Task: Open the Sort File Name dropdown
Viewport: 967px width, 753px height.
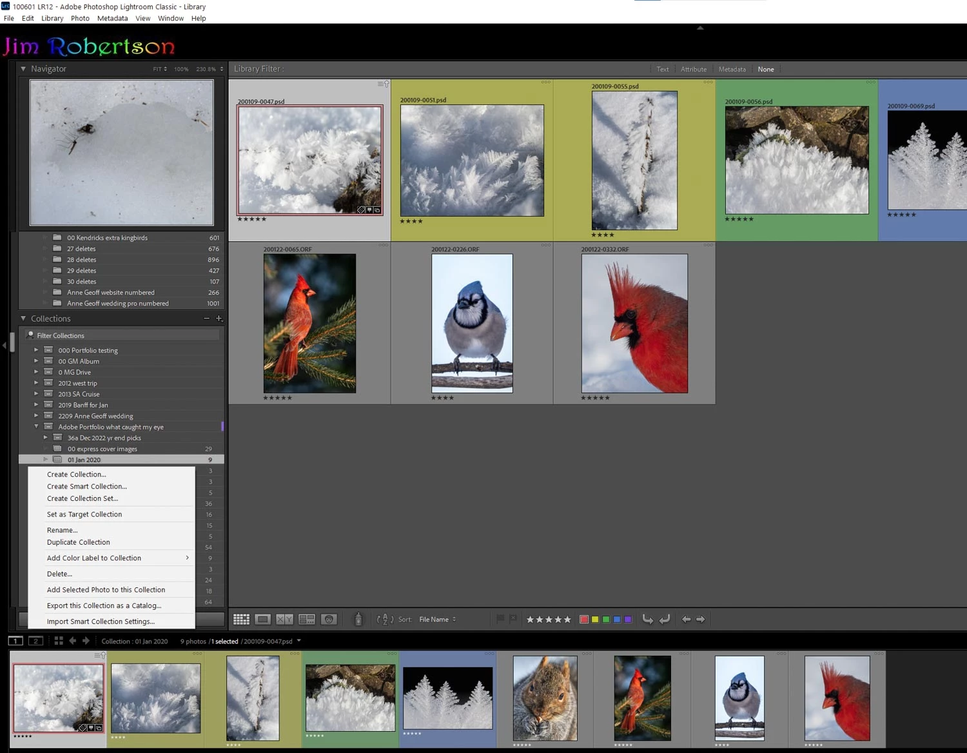Action: [x=438, y=620]
